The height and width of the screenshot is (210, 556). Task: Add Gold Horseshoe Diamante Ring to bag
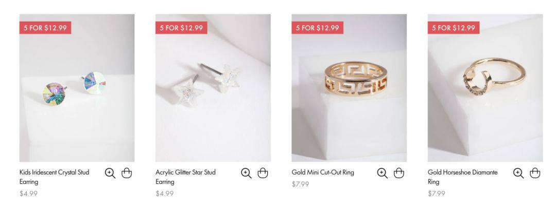click(535, 173)
